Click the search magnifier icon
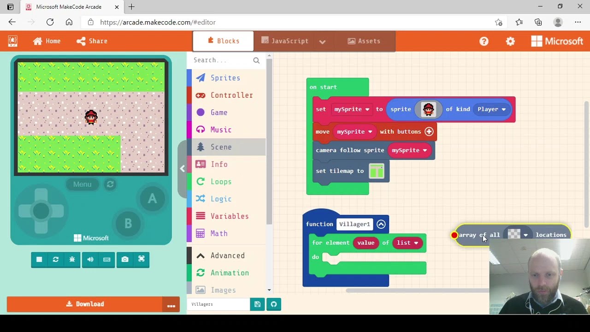This screenshot has height=332, width=590. coord(256,60)
